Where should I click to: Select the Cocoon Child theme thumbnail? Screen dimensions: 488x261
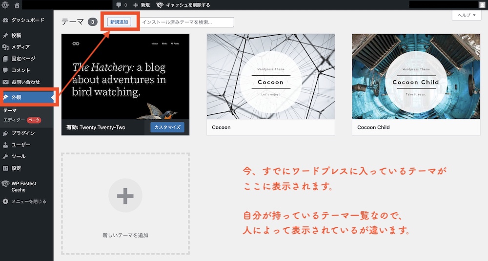416,76
